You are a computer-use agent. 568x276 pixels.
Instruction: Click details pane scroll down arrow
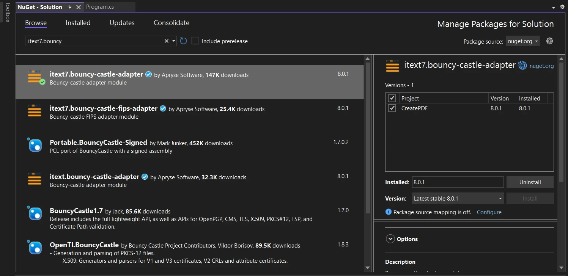(x=562, y=268)
